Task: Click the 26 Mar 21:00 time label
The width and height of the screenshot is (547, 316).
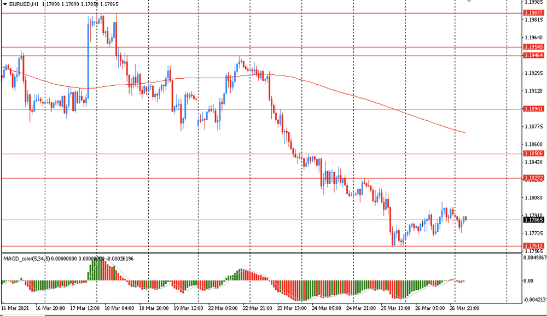Action: point(464,308)
